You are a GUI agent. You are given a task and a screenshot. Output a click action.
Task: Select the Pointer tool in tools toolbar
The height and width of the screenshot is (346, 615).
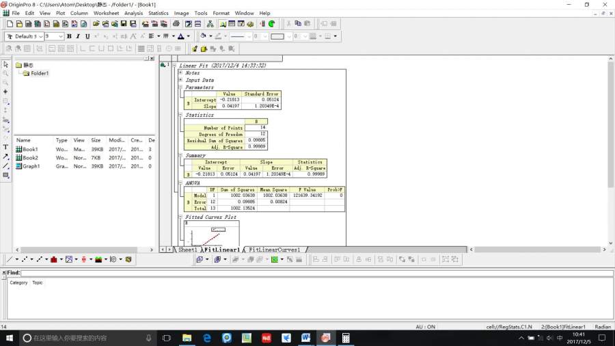pos(5,64)
